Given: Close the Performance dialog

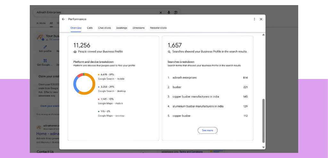Looking at the screenshot, I should (x=261, y=19).
